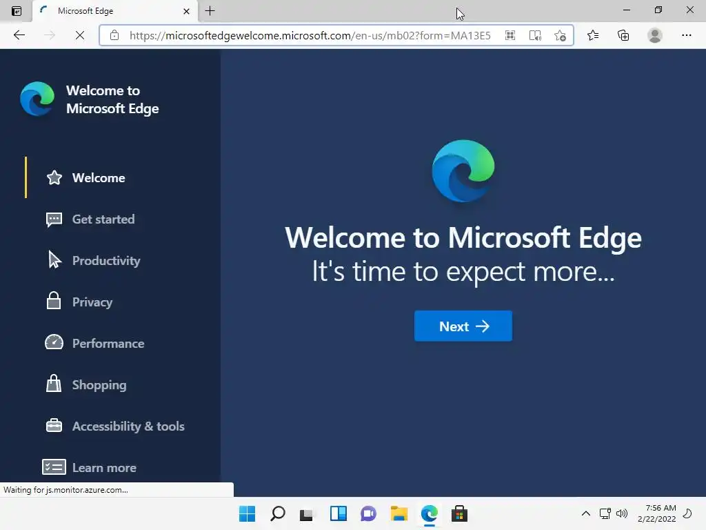This screenshot has width=706, height=530.
Task: Click the Edge icon on the taskbar
Action: [x=429, y=513]
